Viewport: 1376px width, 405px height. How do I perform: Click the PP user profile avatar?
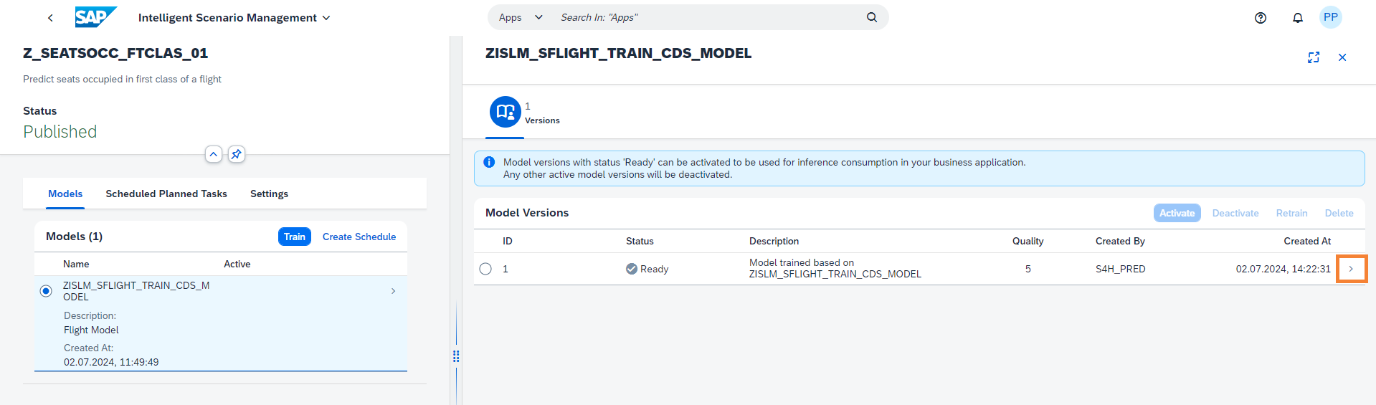tap(1330, 17)
